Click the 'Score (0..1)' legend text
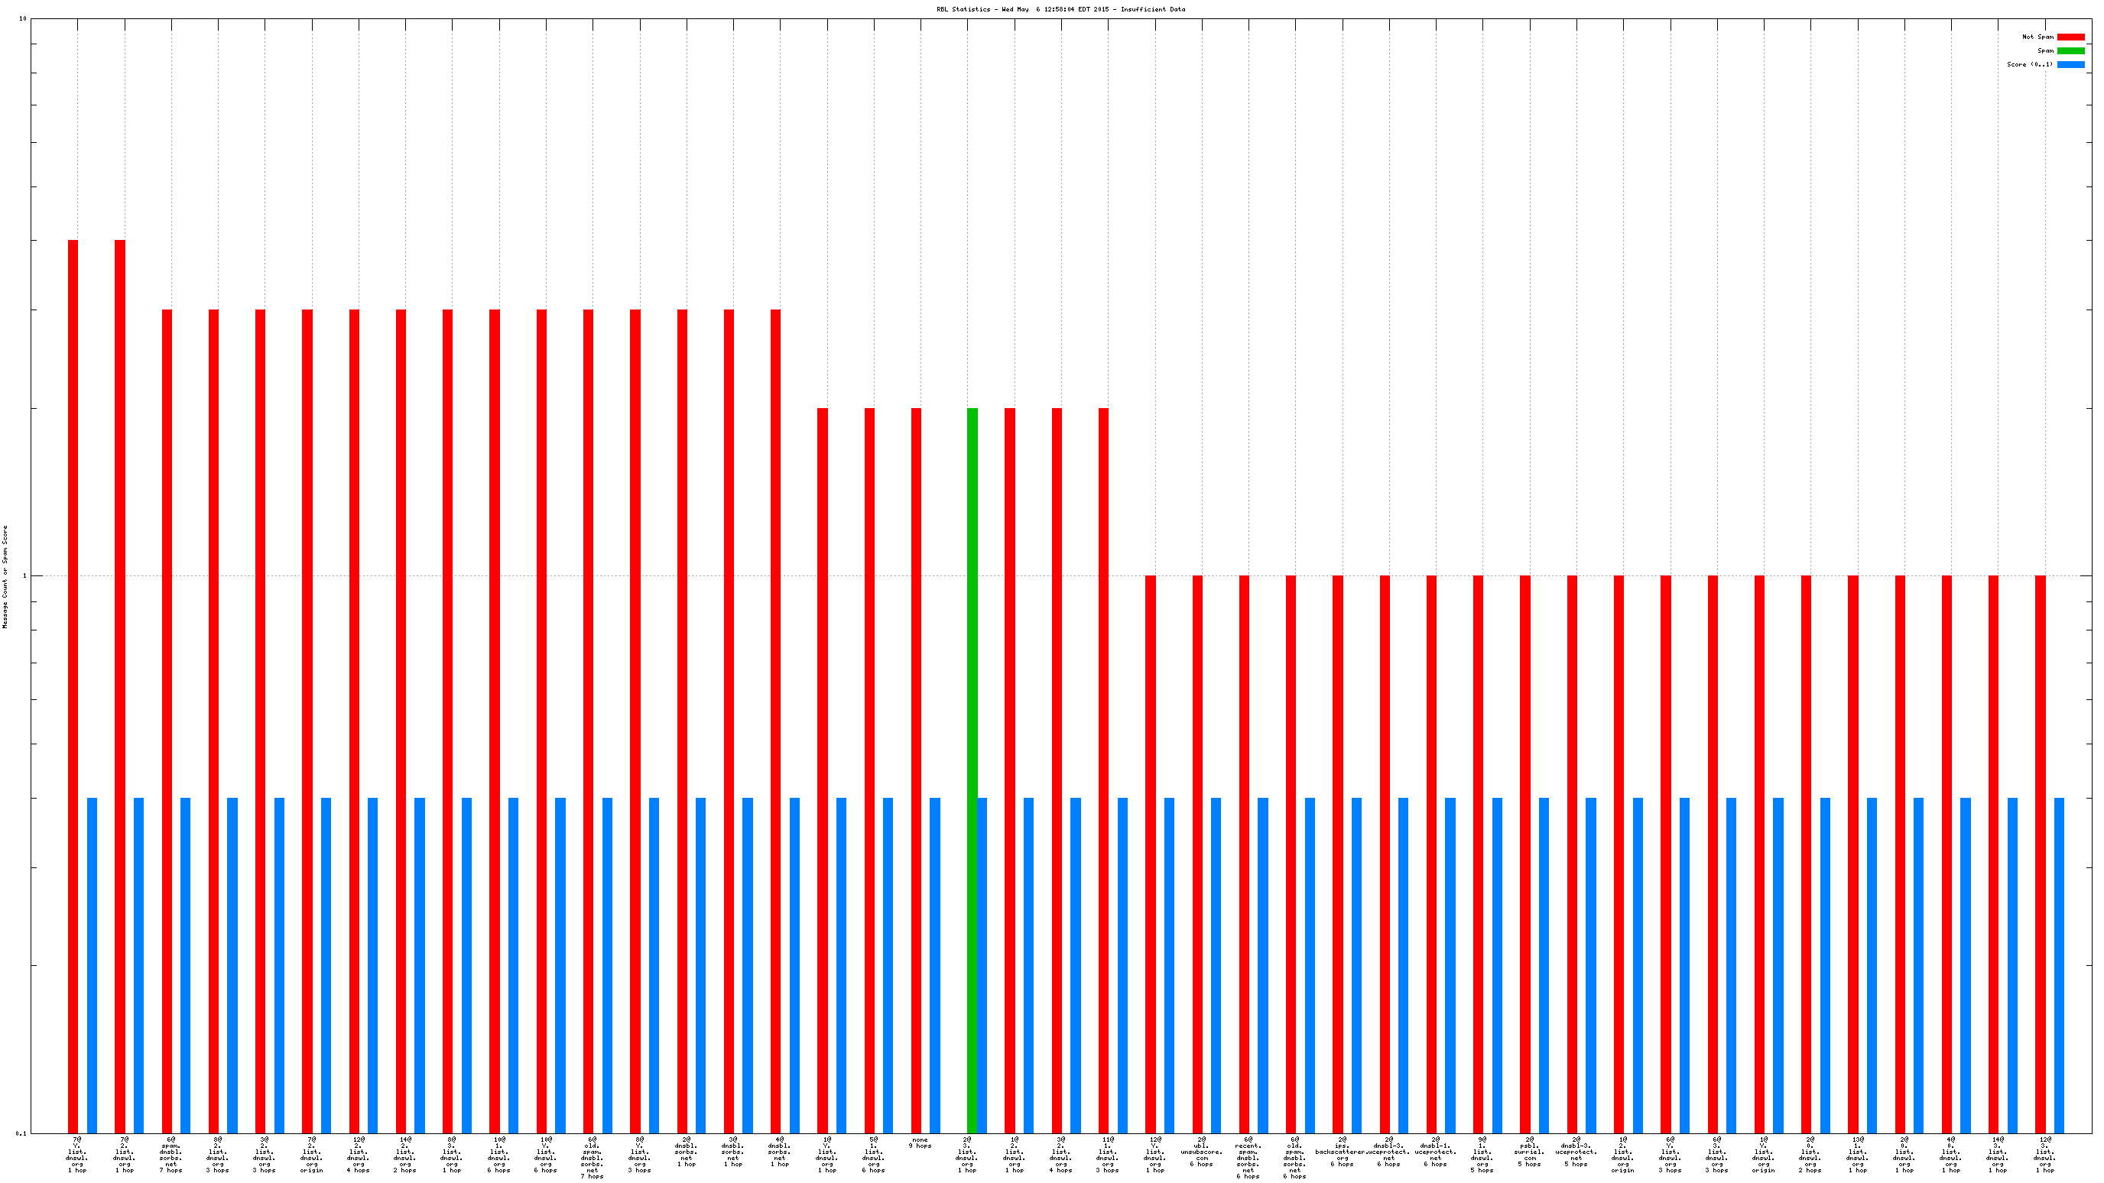Screen dimensions: 2104x1183 (2029, 64)
